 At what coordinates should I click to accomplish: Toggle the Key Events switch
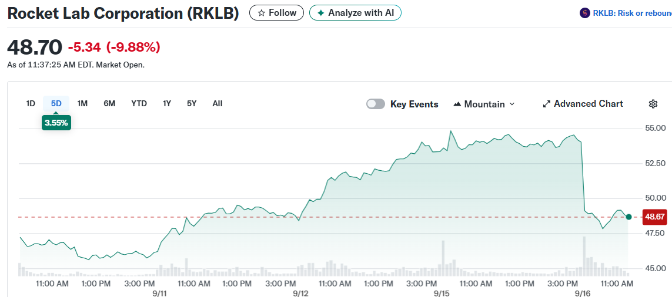376,104
